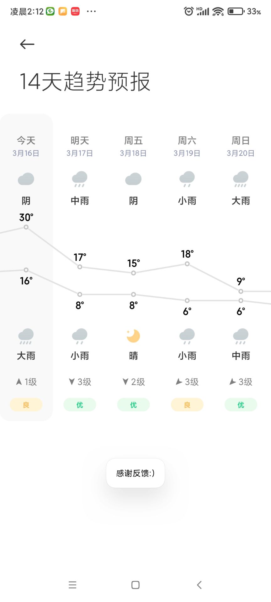Image resolution: width=271 pixels, height=602 pixels.
Task: Tap today's 良 air quality badge
Action: (x=26, y=404)
